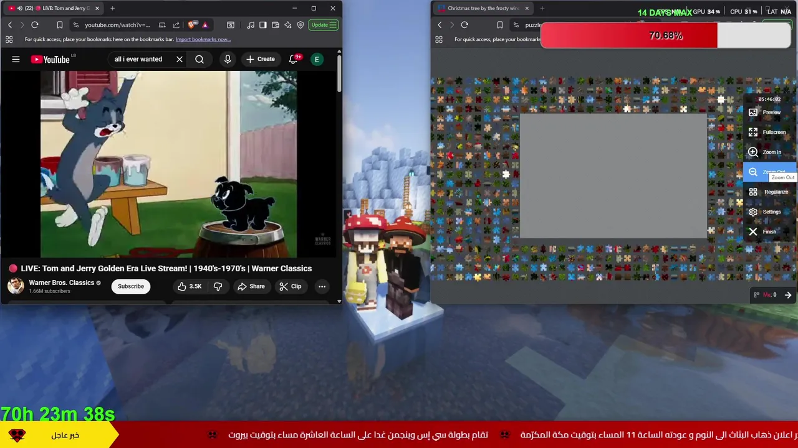Image resolution: width=798 pixels, height=448 pixels.
Task: Click the gray puzzle assembly board
Action: pos(613,176)
